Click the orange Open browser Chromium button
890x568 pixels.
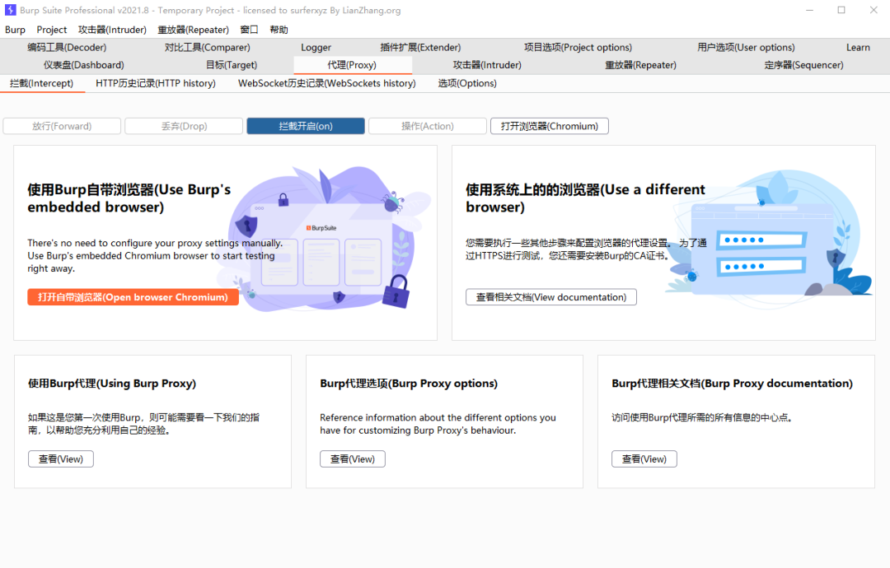pos(133,297)
